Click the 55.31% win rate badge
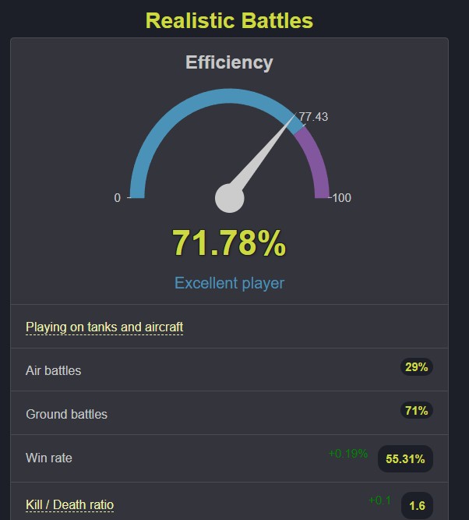The width and height of the screenshot is (469, 520). [405, 459]
